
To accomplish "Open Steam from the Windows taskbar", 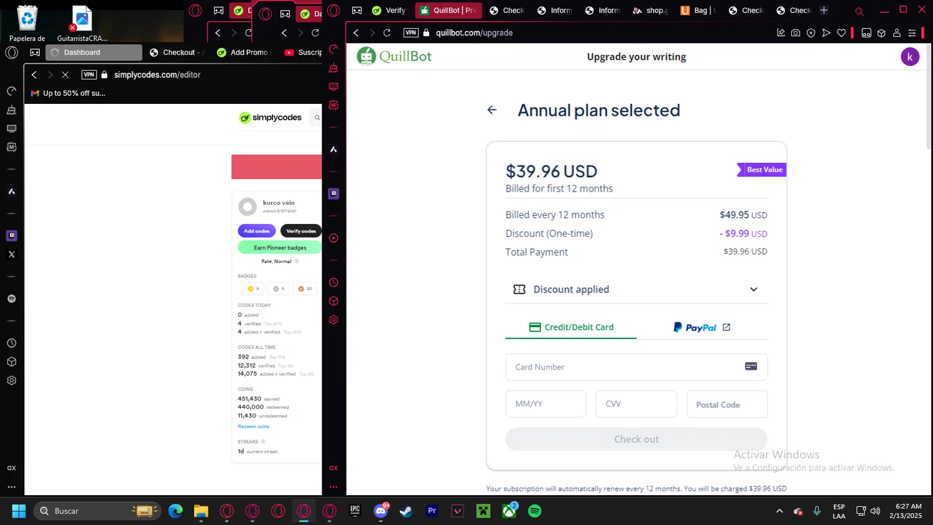I will tap(406, 511).
